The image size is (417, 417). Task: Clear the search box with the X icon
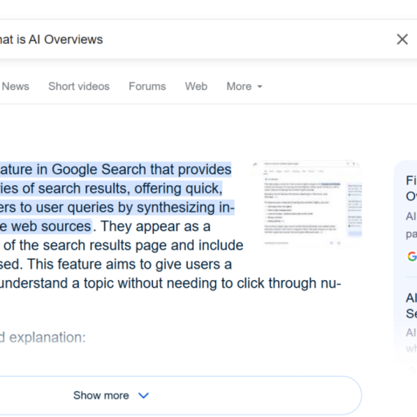(x=402, y=40)
